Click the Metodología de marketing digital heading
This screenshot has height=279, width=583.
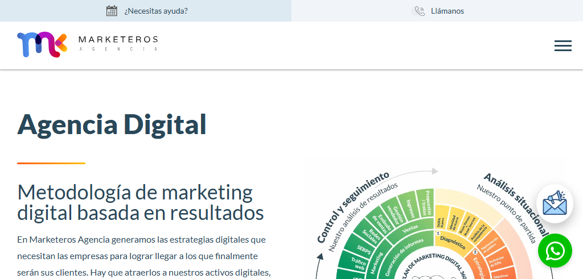coord(141,202)
